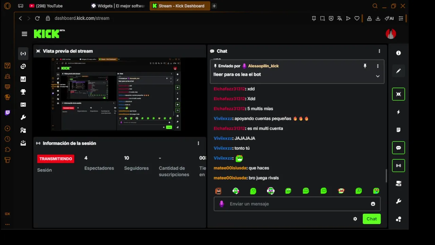Image resolution: width=435 pixels, height=245 pixels.
Task: Click the chat scrollbar thumb
Action: coord(386,176)
